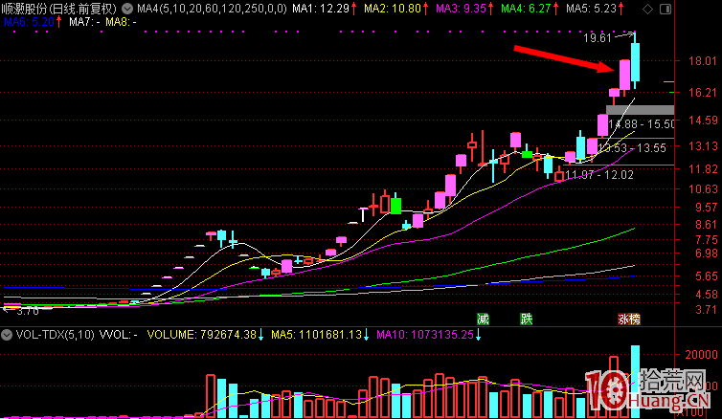
Task: Click the 14.88 - 15.50 gap label
Action: tap(641, 124)
